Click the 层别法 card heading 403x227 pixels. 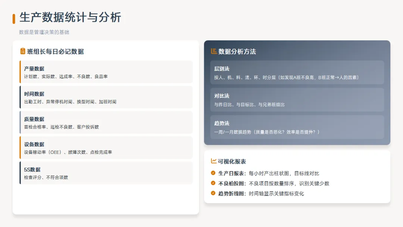222,69
